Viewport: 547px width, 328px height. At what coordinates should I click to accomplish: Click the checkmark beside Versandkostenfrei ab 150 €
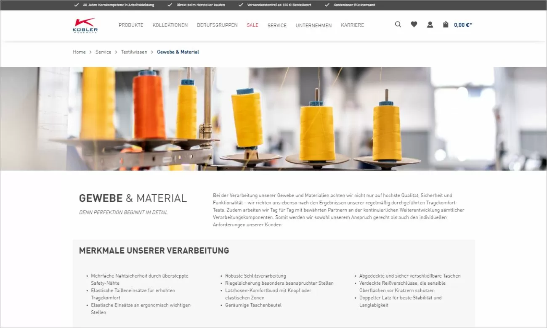240,5
